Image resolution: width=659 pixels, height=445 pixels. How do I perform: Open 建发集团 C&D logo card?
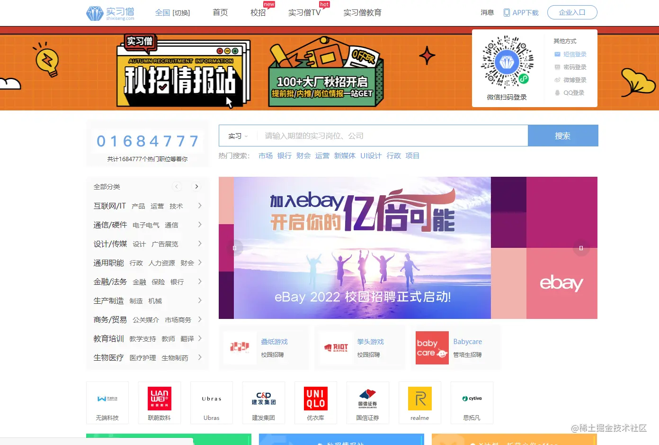click(x=264, y=403)
